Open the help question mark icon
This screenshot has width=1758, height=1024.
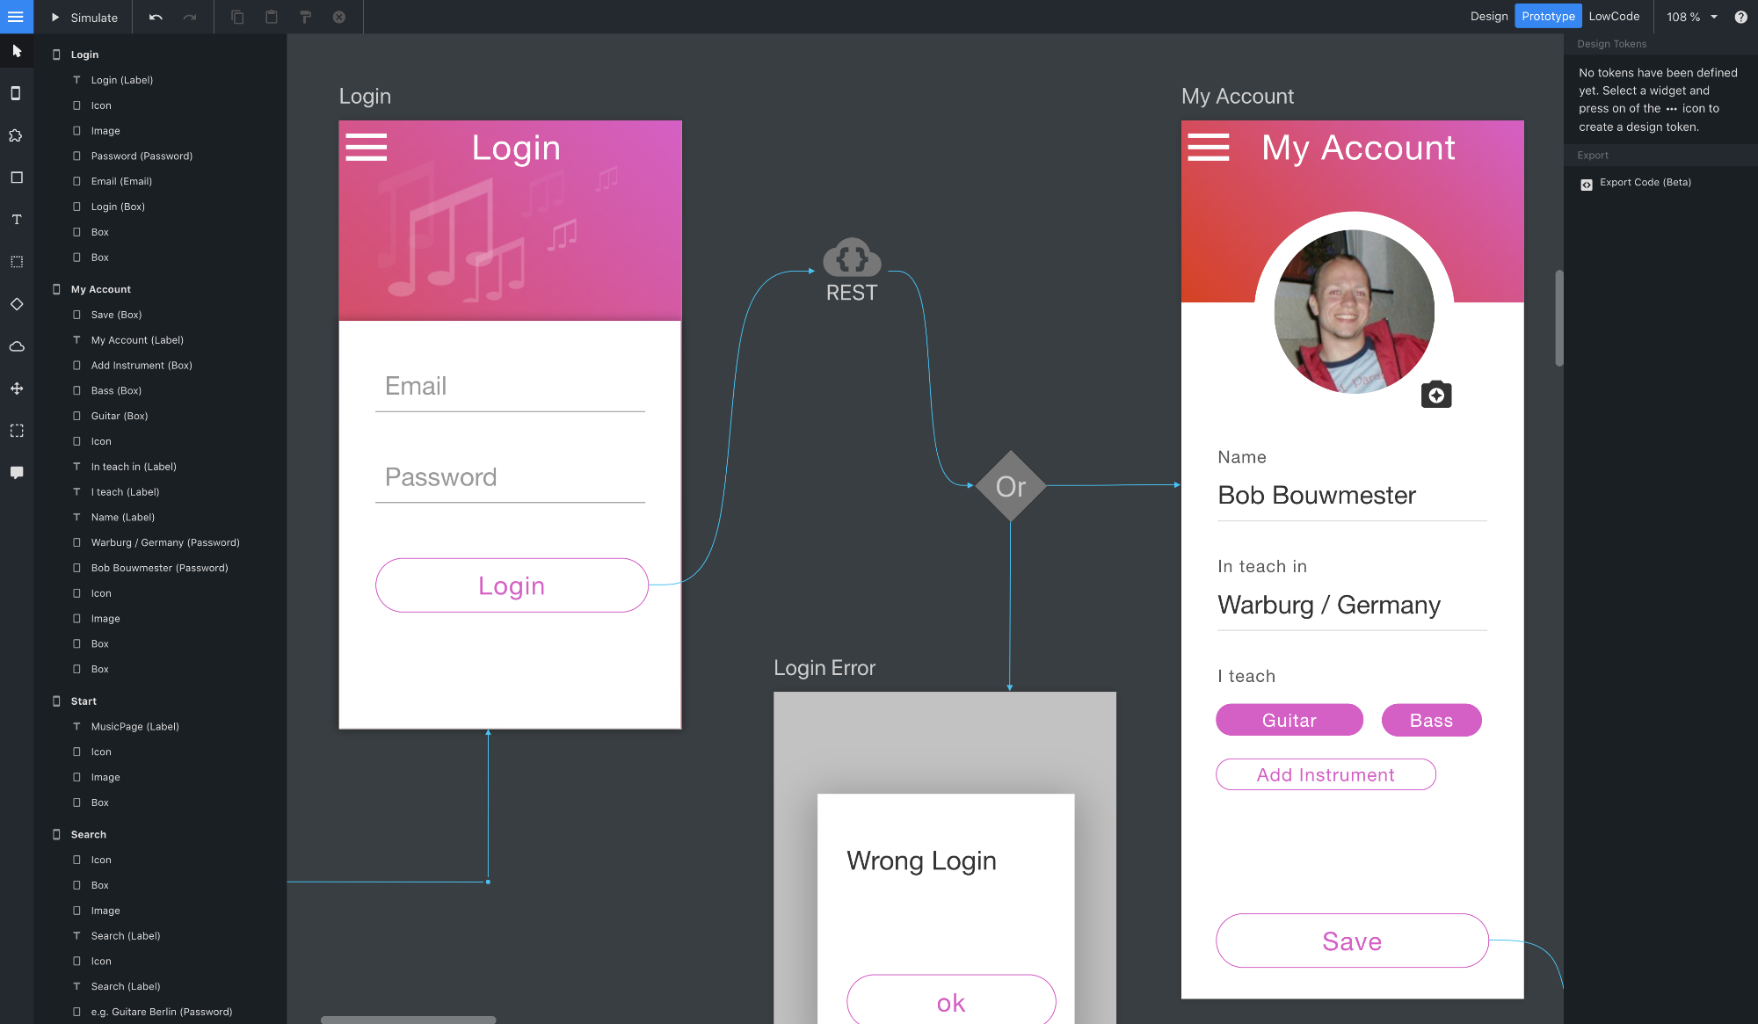click(x=1740, y=17)
